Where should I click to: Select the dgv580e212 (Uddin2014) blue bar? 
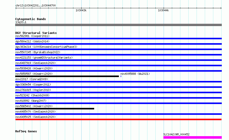pos(118,44)
